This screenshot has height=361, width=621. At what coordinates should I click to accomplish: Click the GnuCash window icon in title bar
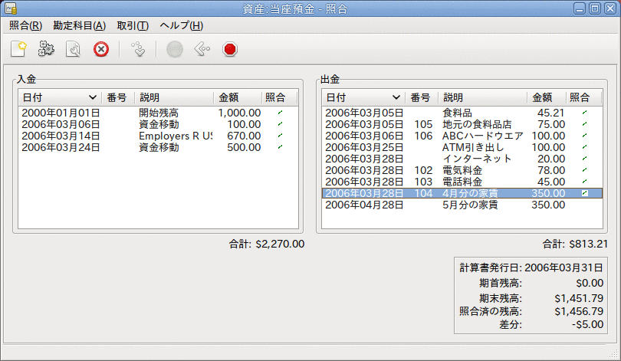point(11,8)
